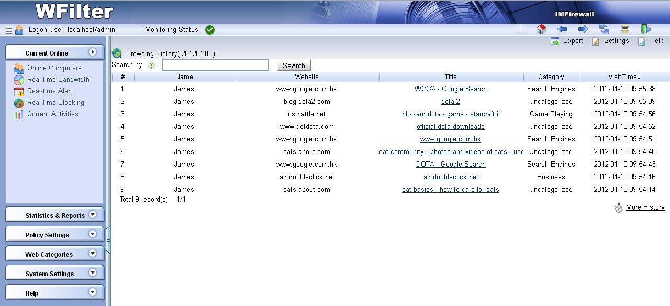Click the search help question mark icon

[x=151, y=65]
